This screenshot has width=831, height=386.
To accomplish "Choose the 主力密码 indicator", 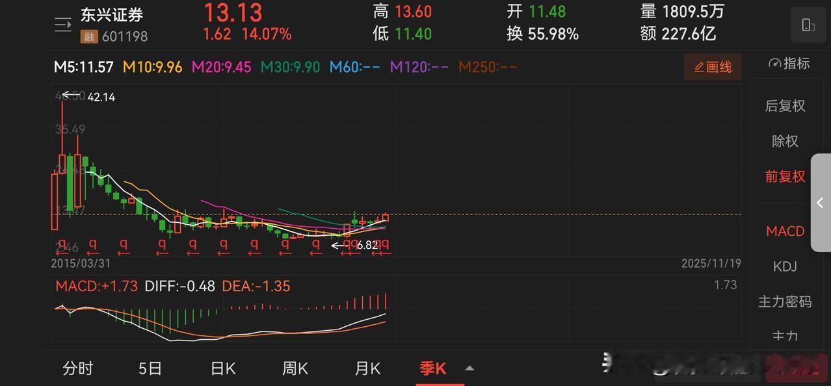I will (785, 302).
